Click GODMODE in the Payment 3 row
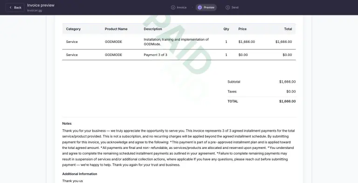 point(113,55)
